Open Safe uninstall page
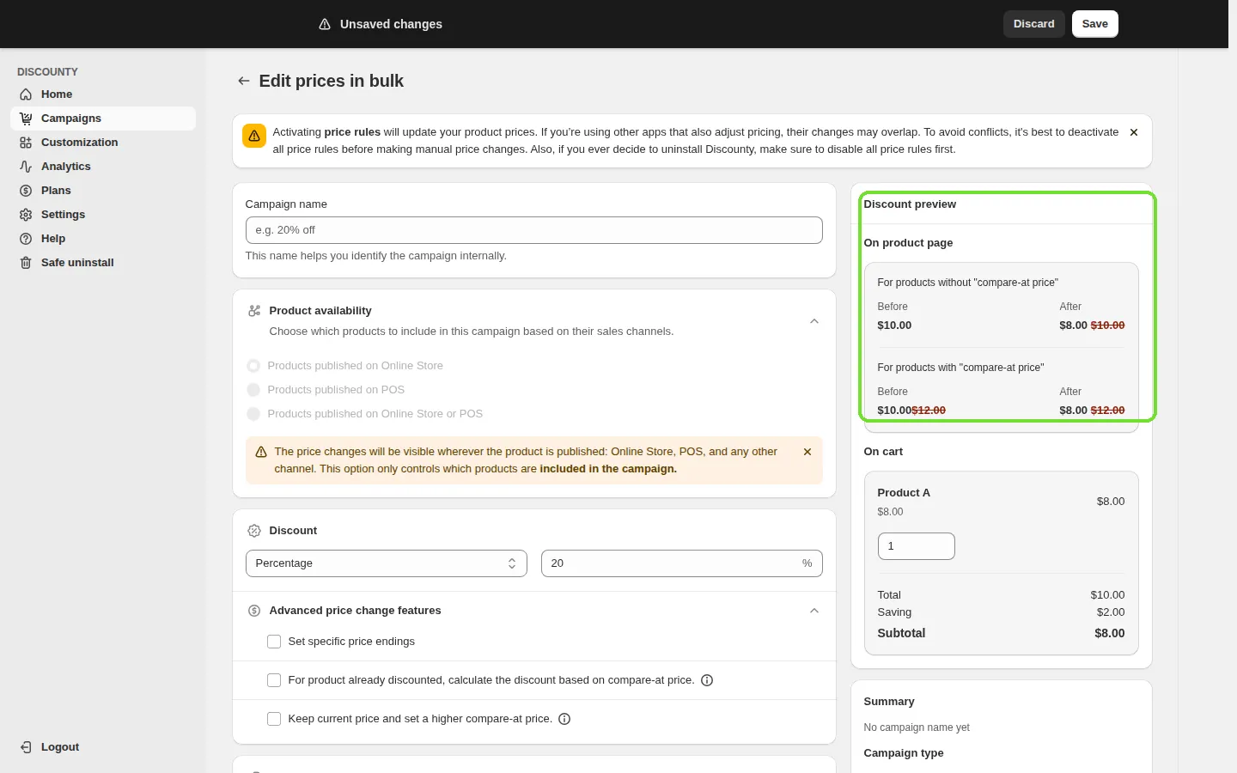 pyautogui.click(x=103, y=263)
